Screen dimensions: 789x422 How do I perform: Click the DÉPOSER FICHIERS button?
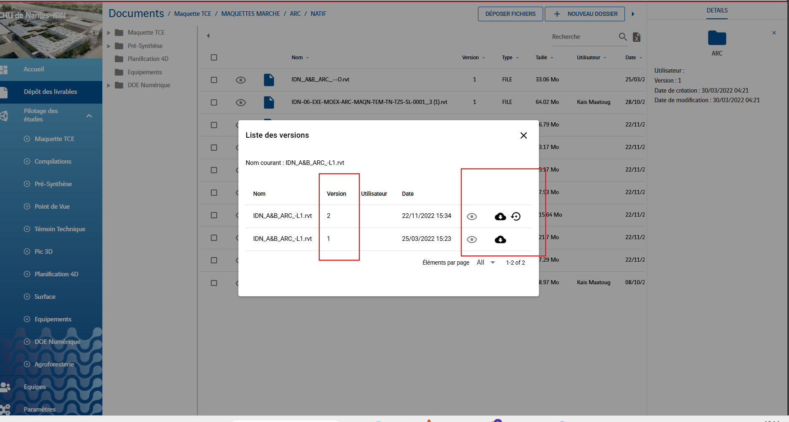(510, 14)
